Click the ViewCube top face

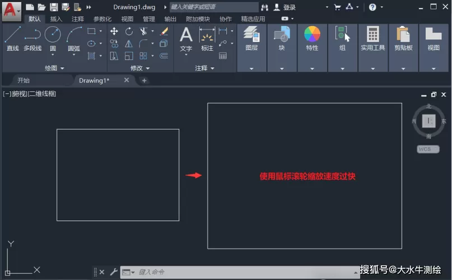[428, 120]
